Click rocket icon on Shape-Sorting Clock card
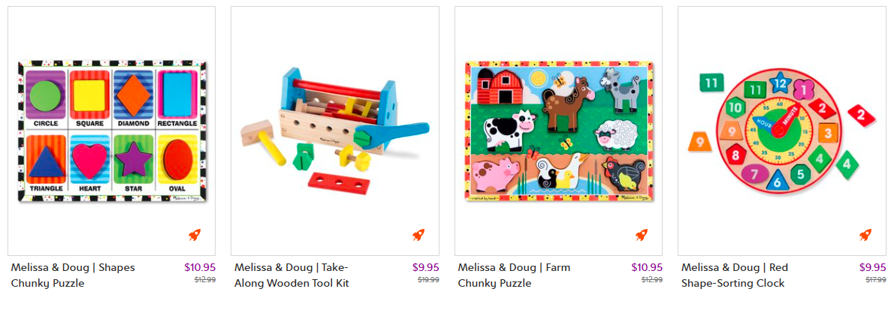This screenshot has height=310, width=894. pos(865,235)
